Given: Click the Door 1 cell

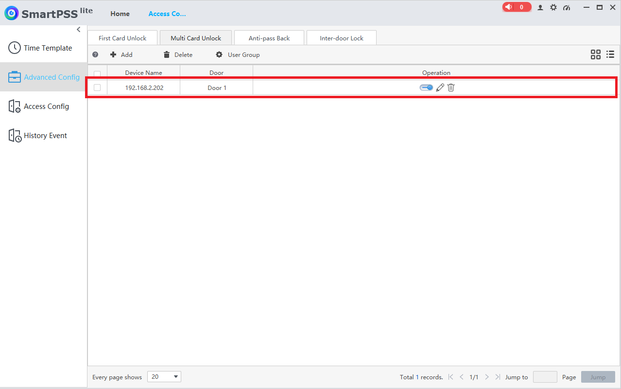Looking at the screenshot, I should click(x=217, y=88).
